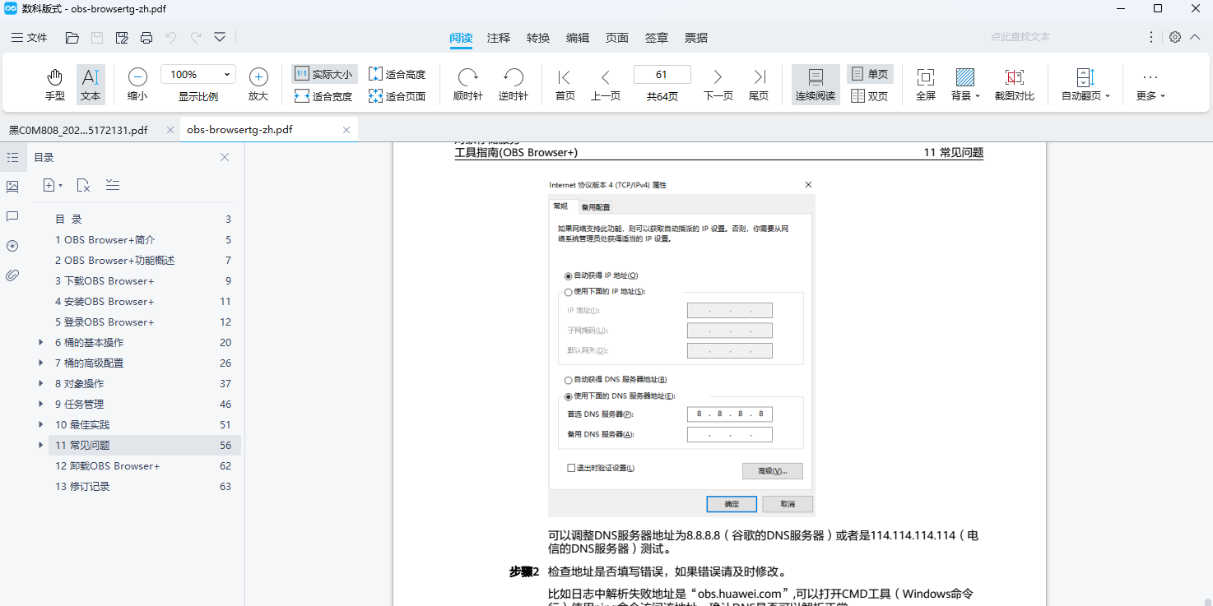The height and width of the screenshot is (606, 1213).
Task: Switch to the 签章 tab
Action: tap(657, 38)
